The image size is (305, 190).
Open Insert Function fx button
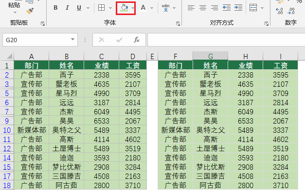(x=137, y=40)
